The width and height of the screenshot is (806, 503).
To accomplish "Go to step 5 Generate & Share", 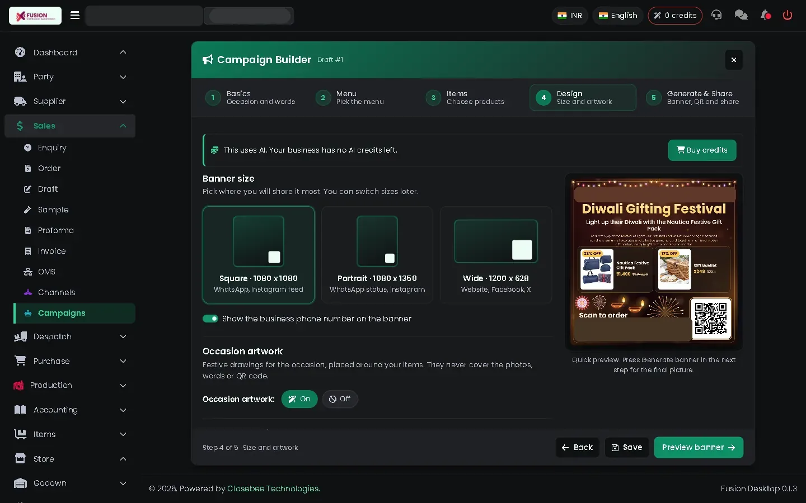I will click(693, 98).
